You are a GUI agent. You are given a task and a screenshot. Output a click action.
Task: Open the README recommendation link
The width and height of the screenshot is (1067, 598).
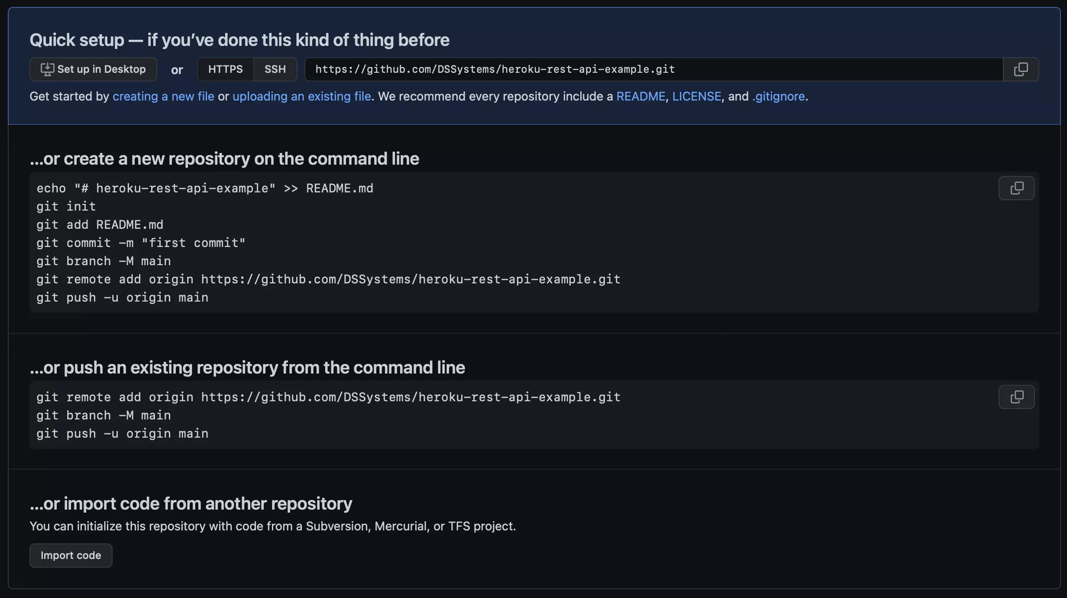pos(640,96)
